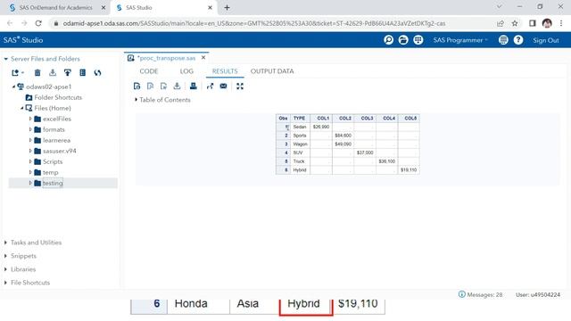Open the SAS Studio search icon

[x=389, y=40]
